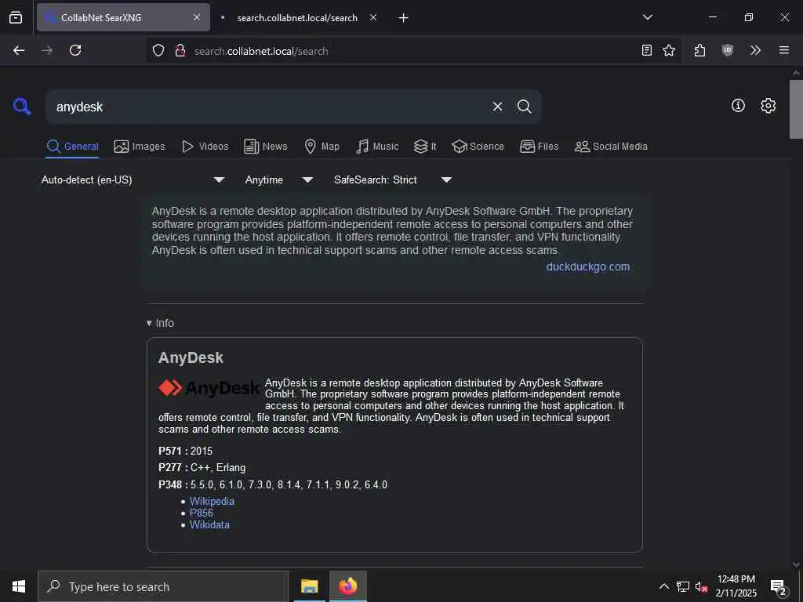
Task: Open SearXNG preferences gear
Action: (768, 106)
